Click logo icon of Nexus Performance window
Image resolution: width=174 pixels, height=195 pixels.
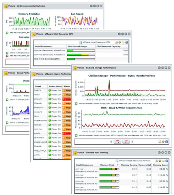click(x=6, y=73)
